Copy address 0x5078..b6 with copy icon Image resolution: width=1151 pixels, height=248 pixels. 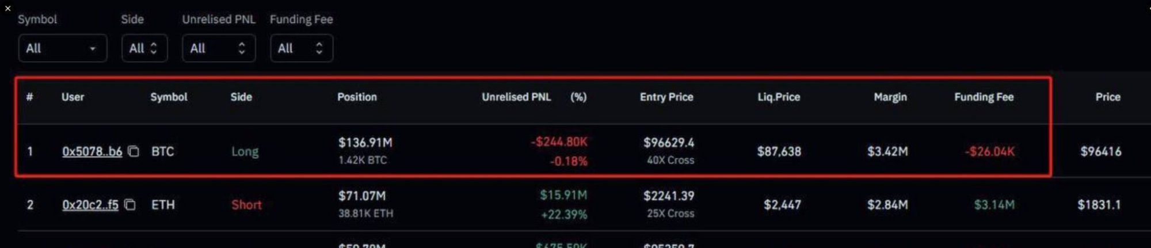134,151
